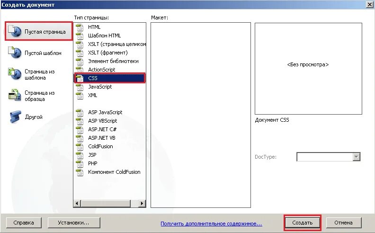Select Компонент ColdFusion entry

(114, 172)
